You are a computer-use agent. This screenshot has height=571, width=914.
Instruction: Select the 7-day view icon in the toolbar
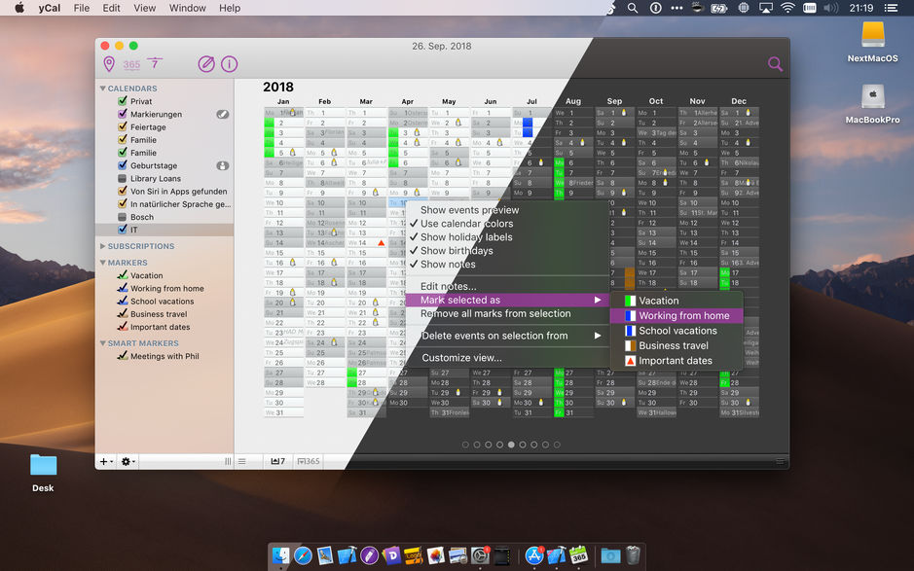[156, 62]
